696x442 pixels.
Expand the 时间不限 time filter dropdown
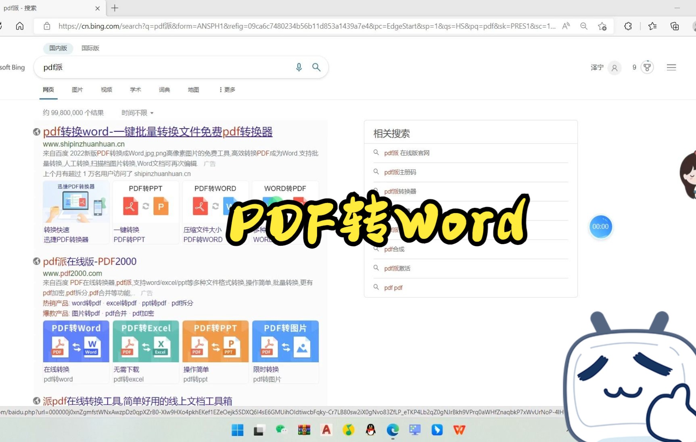pos(138,113)
